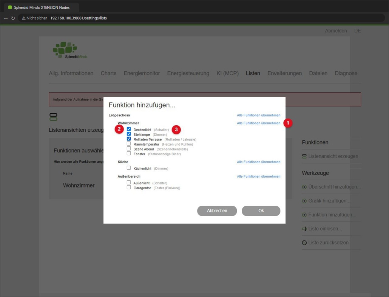The width and height of the screenshot is (389, 297).
Task: Click the Listenansicht erzeugen icon
Action: pyautogui.click(x=304, y=157)
